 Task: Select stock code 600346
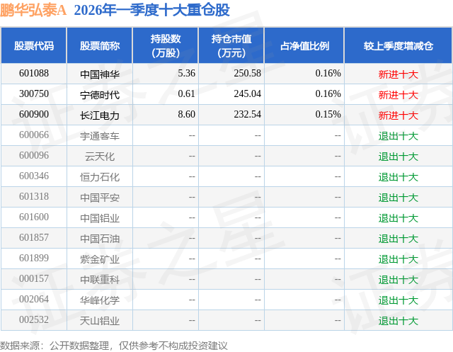[x=34, y=176]
